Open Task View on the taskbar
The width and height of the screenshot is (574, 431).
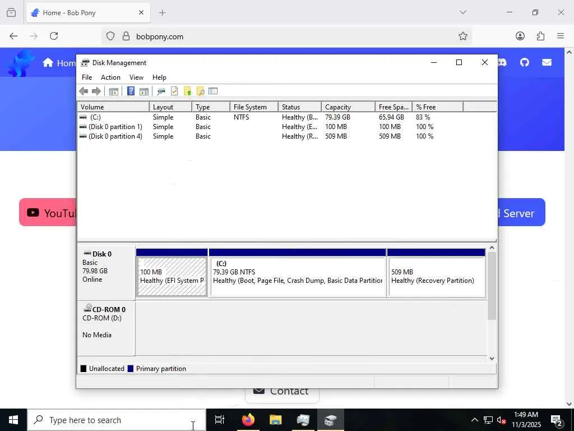pyautogui.click(x=219, y=420)
